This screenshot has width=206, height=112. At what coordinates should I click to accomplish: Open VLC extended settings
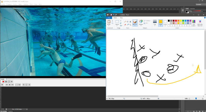[20, 85]
